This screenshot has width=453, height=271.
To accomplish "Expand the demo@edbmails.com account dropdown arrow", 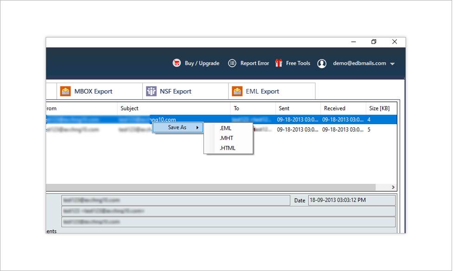I will pos(392,64).
